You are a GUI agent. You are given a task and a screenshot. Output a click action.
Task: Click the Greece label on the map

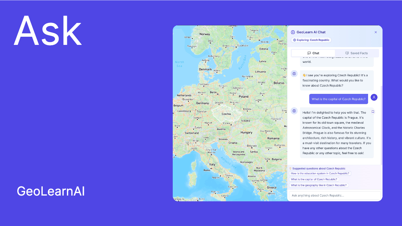click(272, 187)
